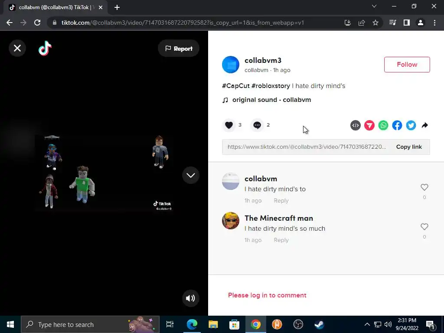Open comments via speech bubble icon

(x=257, y=125)
